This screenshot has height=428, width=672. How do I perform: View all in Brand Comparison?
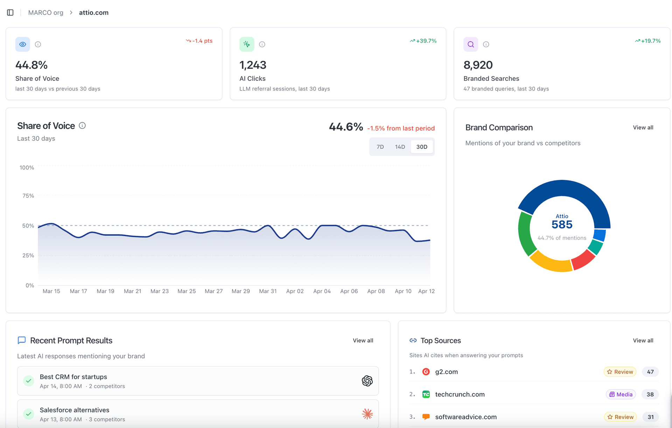pyautogui.click(x=643, y=128)
